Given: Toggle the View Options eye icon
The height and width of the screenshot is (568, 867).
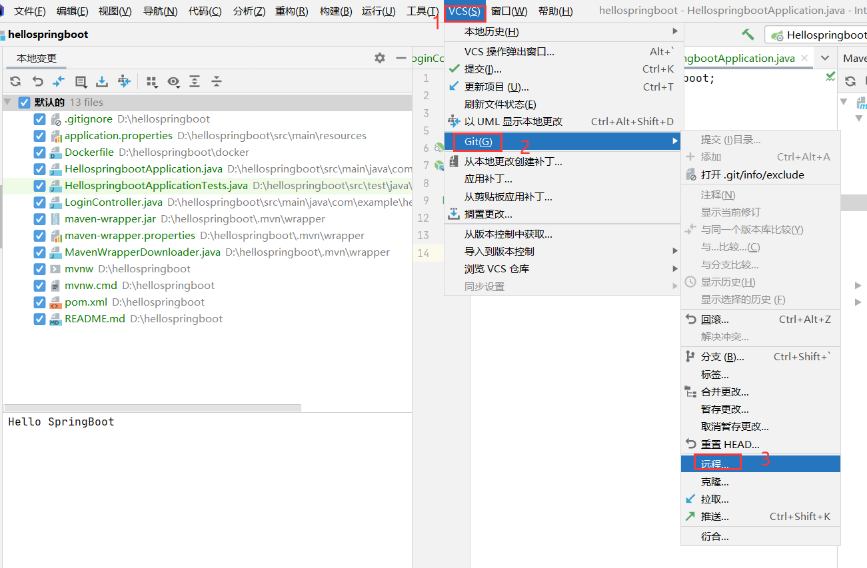Looking at the screenshot, I should click(x=173, y=81).
